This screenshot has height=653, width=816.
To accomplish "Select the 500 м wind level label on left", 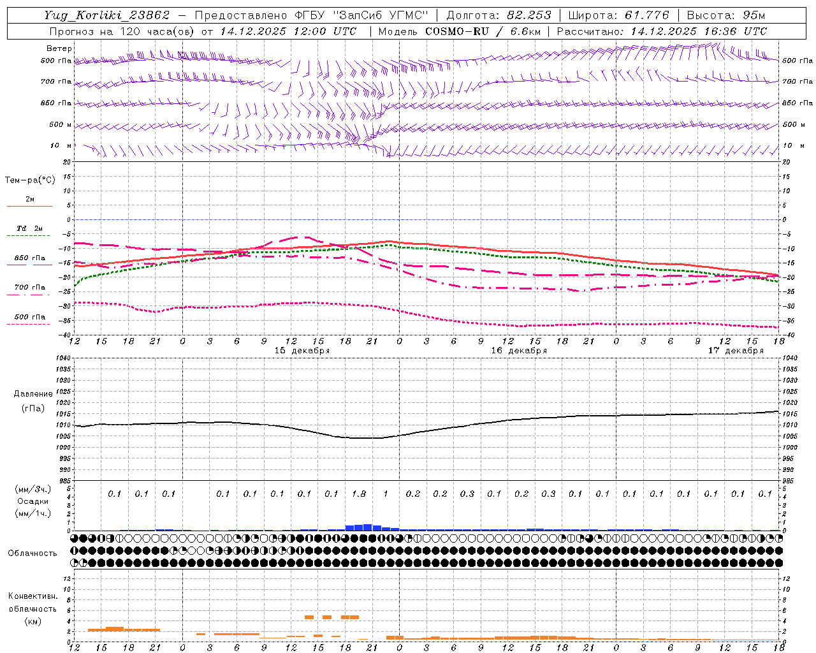I will 61,124.
